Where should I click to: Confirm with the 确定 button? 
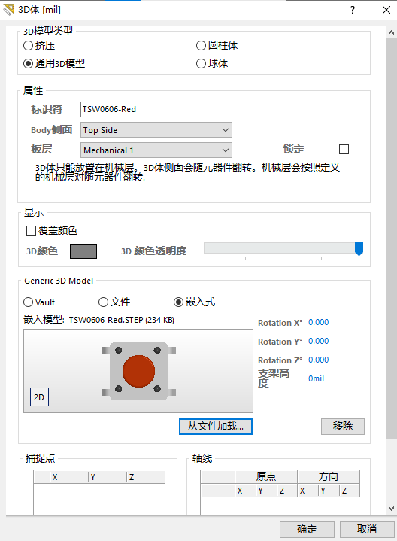pyautogui.click(x=307, y=529)
